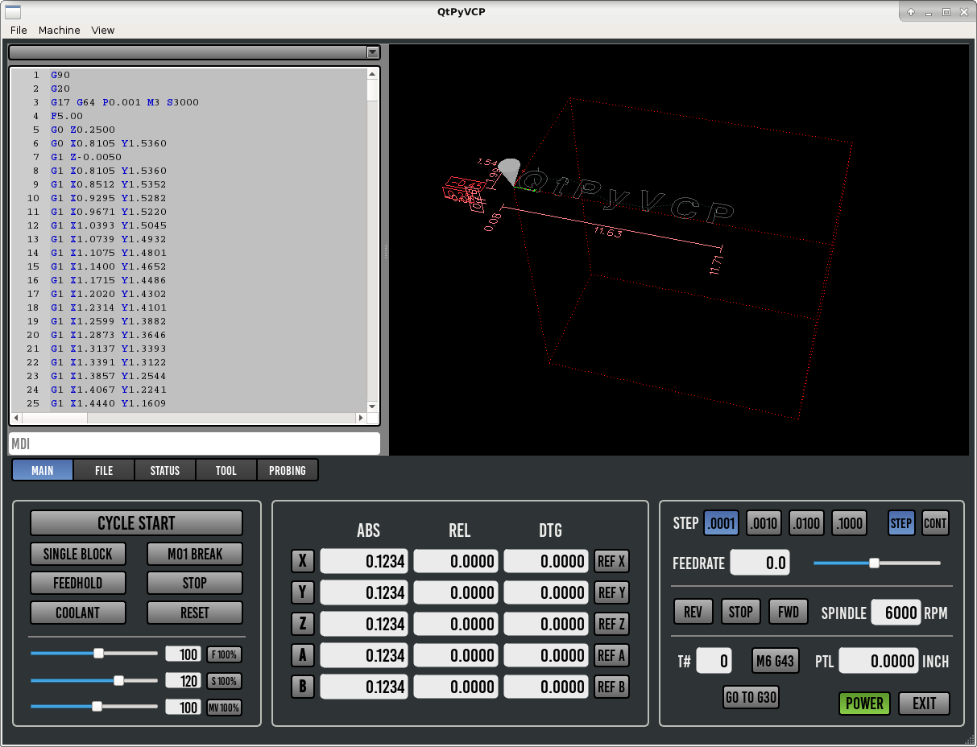Home A axis with REF A

coord(611,655)
